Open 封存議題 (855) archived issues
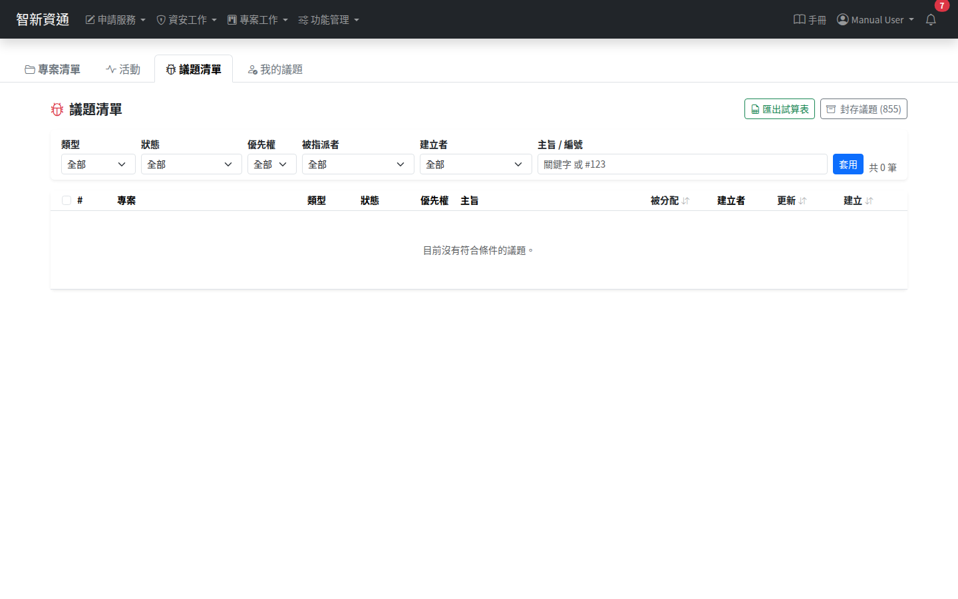958x599 pixels. [x=864, y=109]
